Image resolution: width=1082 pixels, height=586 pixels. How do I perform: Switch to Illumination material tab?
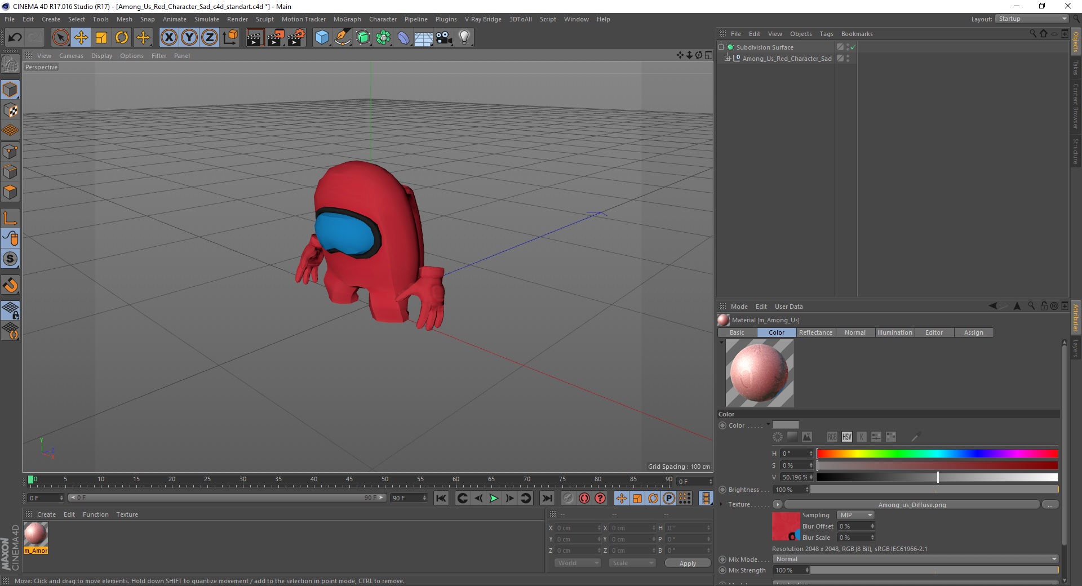(x=894, y=332)
